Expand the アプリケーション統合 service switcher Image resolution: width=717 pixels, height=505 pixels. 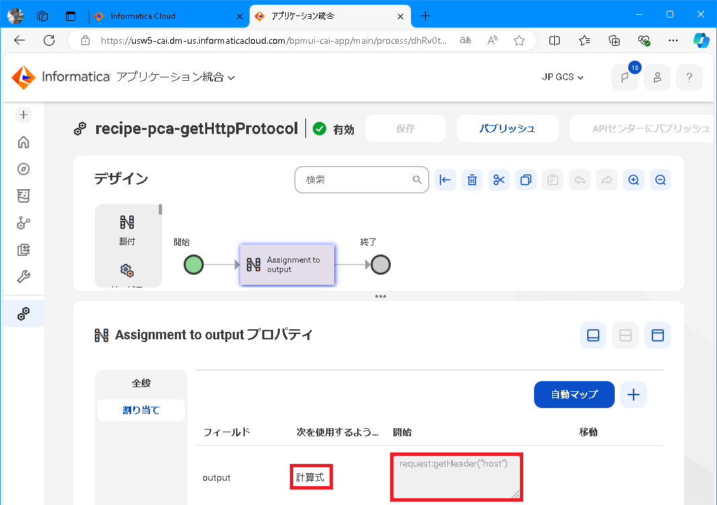point(176,77)
